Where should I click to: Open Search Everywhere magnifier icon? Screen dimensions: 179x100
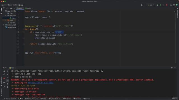pyautogui.click(x=171, y=5)
